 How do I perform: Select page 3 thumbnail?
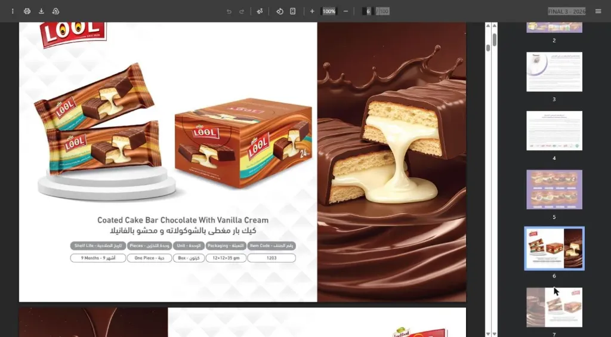tap(554, 72)
